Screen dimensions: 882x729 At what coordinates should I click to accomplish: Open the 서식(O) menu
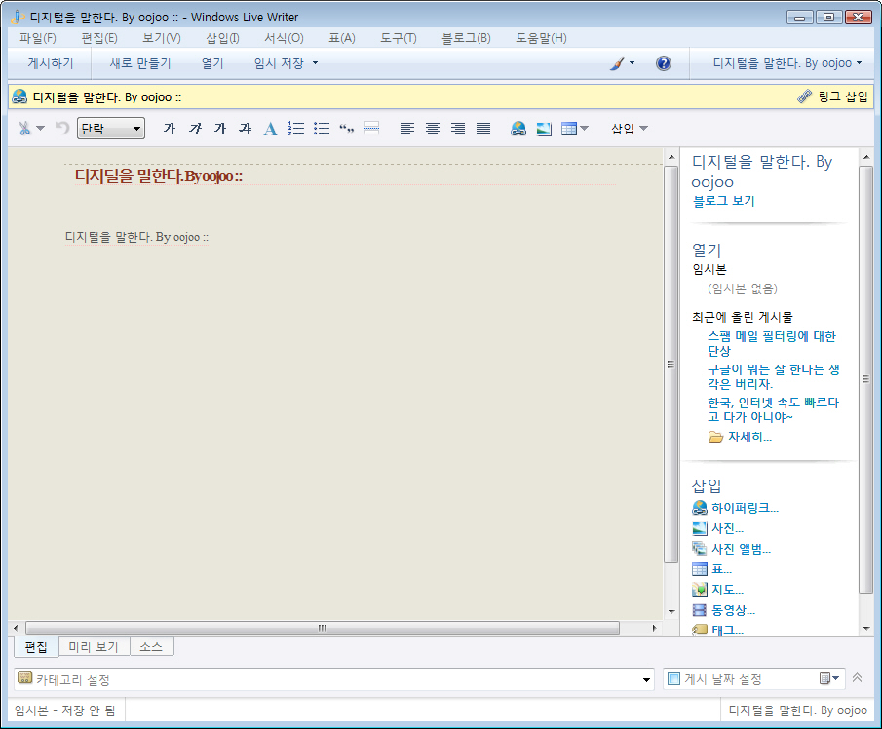(x=284, y=38)
